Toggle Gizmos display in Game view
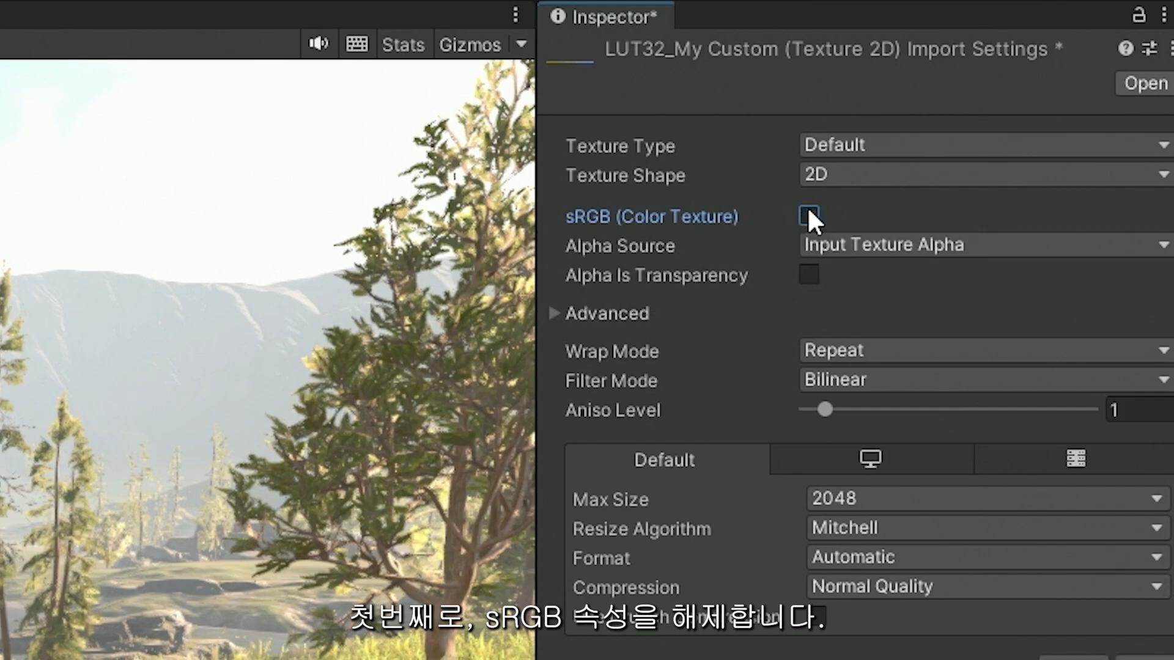The image size is (1174, 660). coord(470,45)
